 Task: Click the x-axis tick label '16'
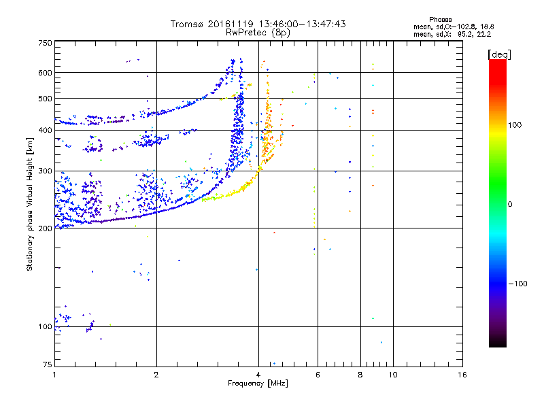pos(462,375)
